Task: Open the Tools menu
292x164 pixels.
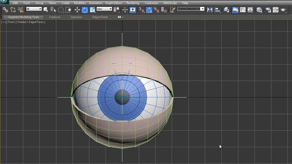Action: [26, 3]
